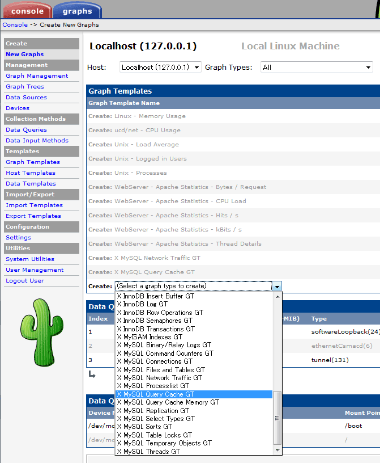
Task: Click the dropdown list scroll down arrow
Action: click(277, 451)
